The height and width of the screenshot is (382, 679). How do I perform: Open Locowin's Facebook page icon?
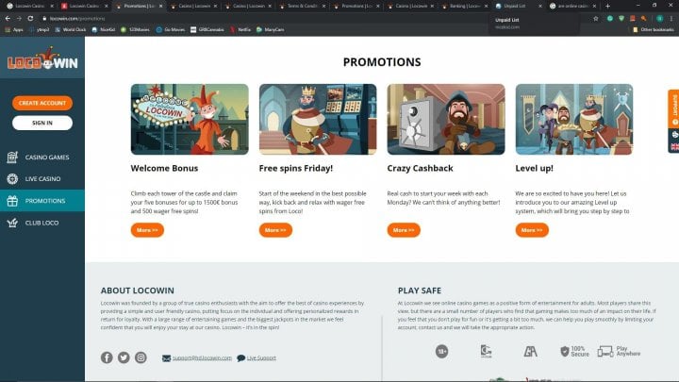(x=107, y=357)
